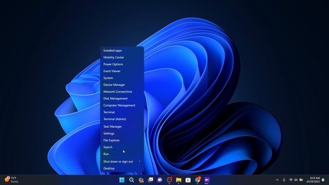Launch Microsoft Store from taskbar
Viewport: 329px width, 185px height.
pos(188,180)
